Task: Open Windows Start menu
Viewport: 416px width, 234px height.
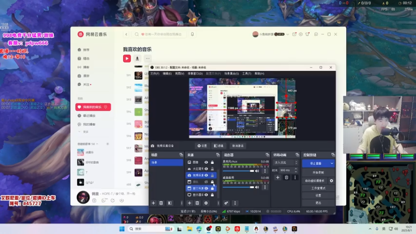Action: tap(122, 229)
